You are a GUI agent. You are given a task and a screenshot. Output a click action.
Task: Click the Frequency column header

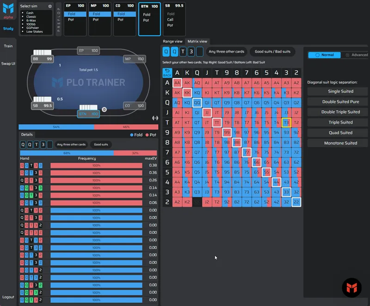pyautogui.click(x=87, y=158)
